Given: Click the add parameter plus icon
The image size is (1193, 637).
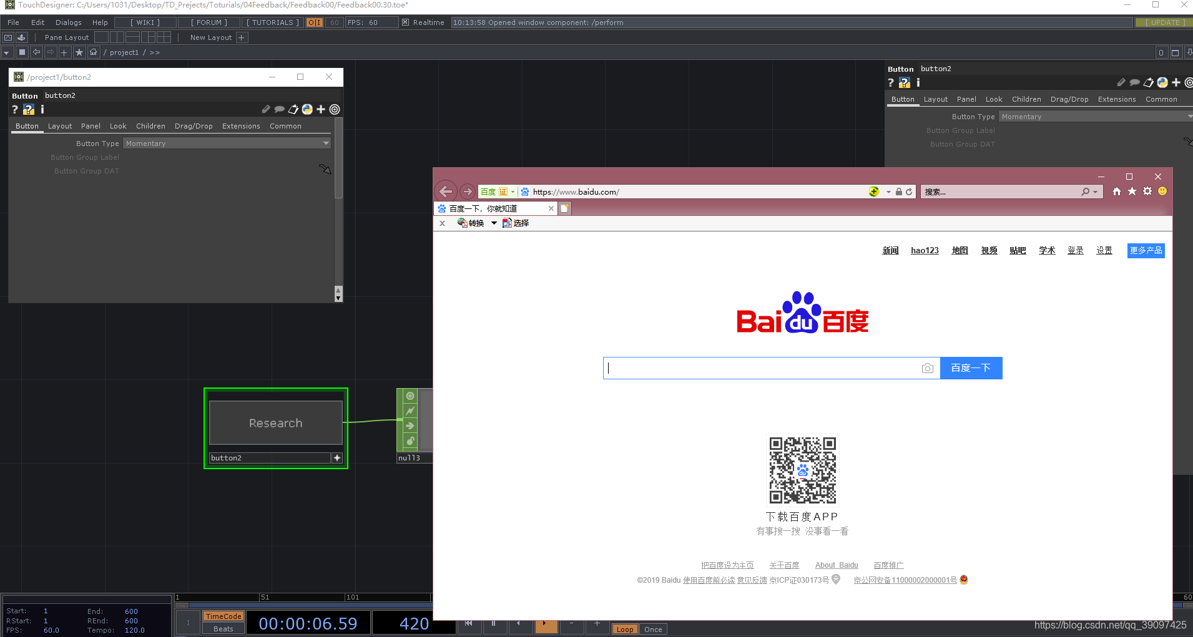Looking at the screenshot, I should tap(321, 109).
